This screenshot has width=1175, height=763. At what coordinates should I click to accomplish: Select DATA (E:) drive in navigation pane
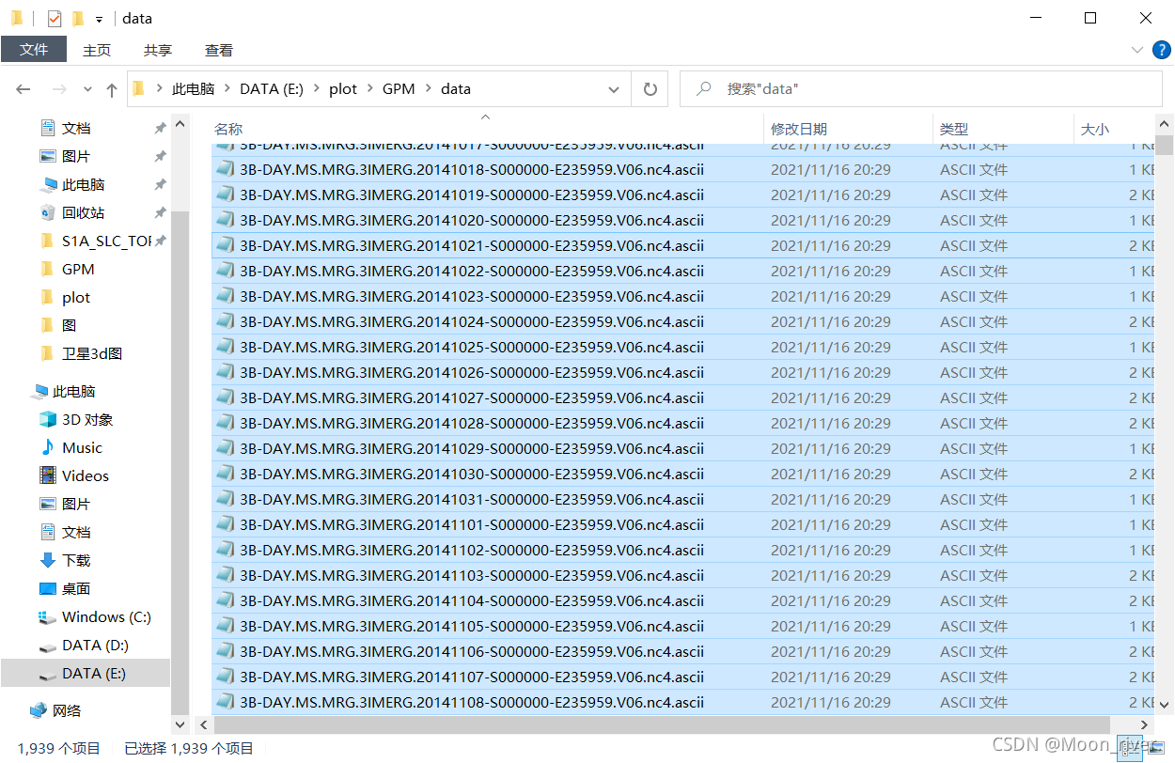coord(94,673)
